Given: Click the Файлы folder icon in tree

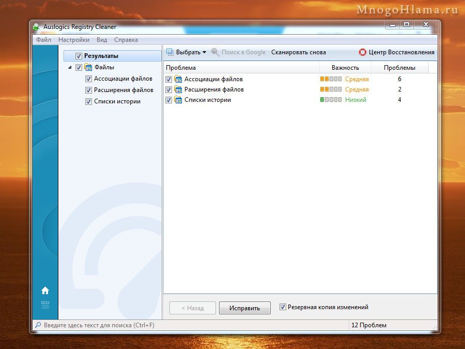Looking at the screenshot, I should [88, 67].
